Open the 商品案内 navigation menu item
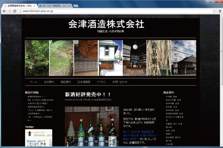Image resolution: width=223 pixels, height=148 pixels. 66,81
